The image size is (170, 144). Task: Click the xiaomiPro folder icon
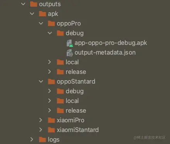pos(51,120)
